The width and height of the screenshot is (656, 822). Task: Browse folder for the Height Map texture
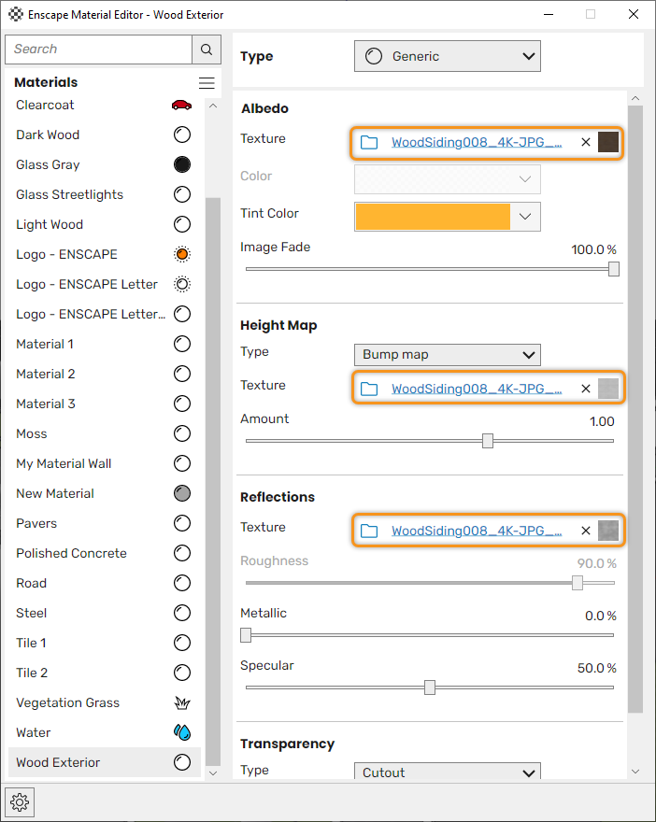[369, 389]
